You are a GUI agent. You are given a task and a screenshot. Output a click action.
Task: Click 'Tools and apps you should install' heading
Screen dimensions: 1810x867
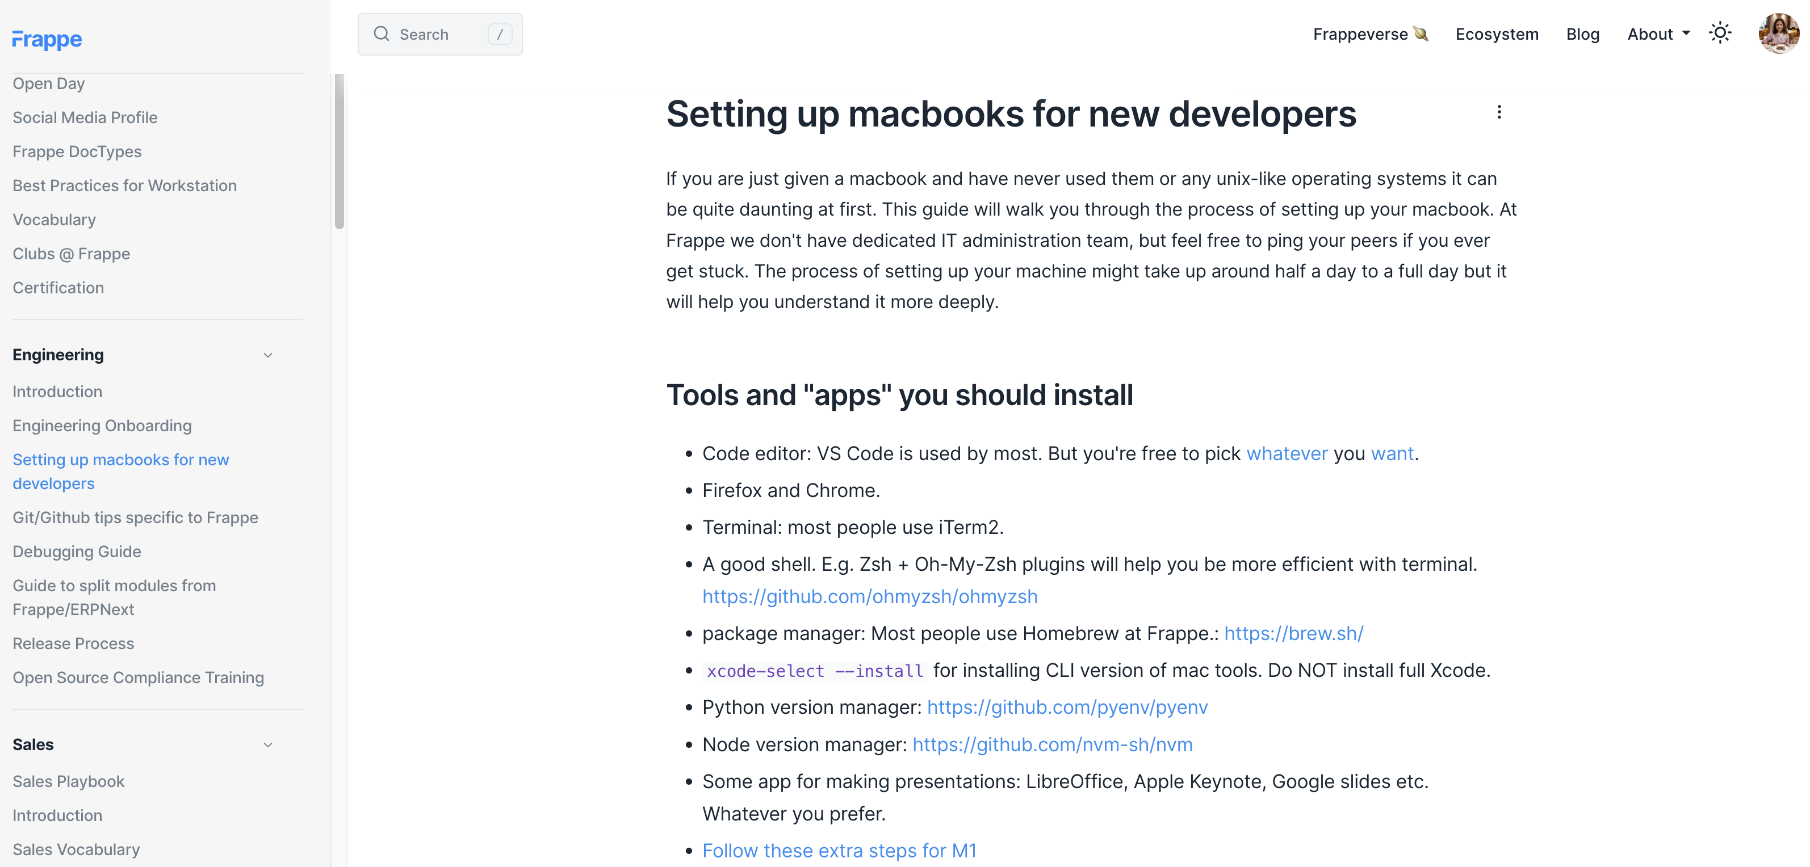pyautogui.click(x=899, y=395)
